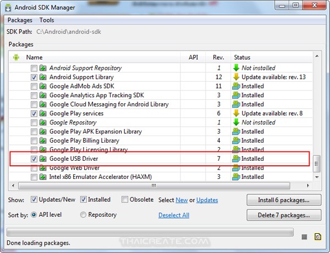330x253 pixels.
Task: Select sort by API level
Action: click(34, 215)
